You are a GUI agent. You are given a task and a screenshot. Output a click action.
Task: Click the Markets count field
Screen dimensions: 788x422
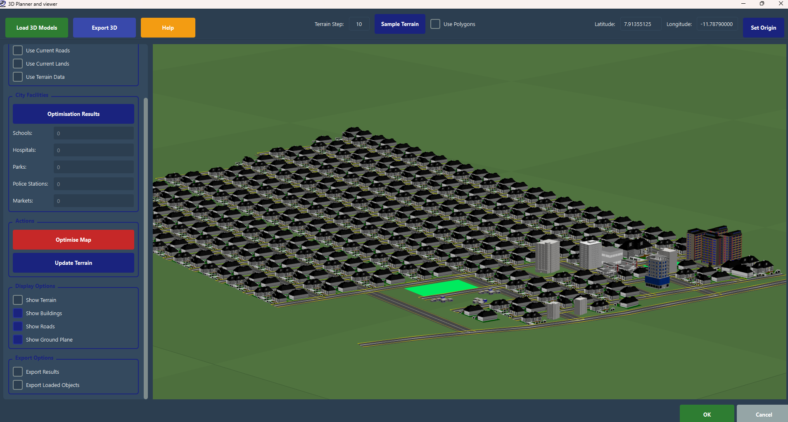(94, 201)
